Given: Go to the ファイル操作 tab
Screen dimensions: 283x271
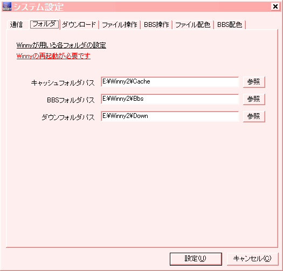Looking at the screenshot, I should coord(120,25).
